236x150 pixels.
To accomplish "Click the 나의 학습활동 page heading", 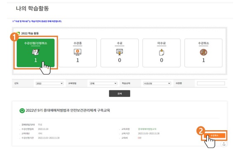I will [32, 8].
